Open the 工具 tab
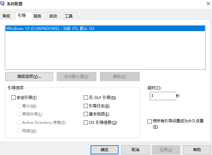 [x=68, y=16]
